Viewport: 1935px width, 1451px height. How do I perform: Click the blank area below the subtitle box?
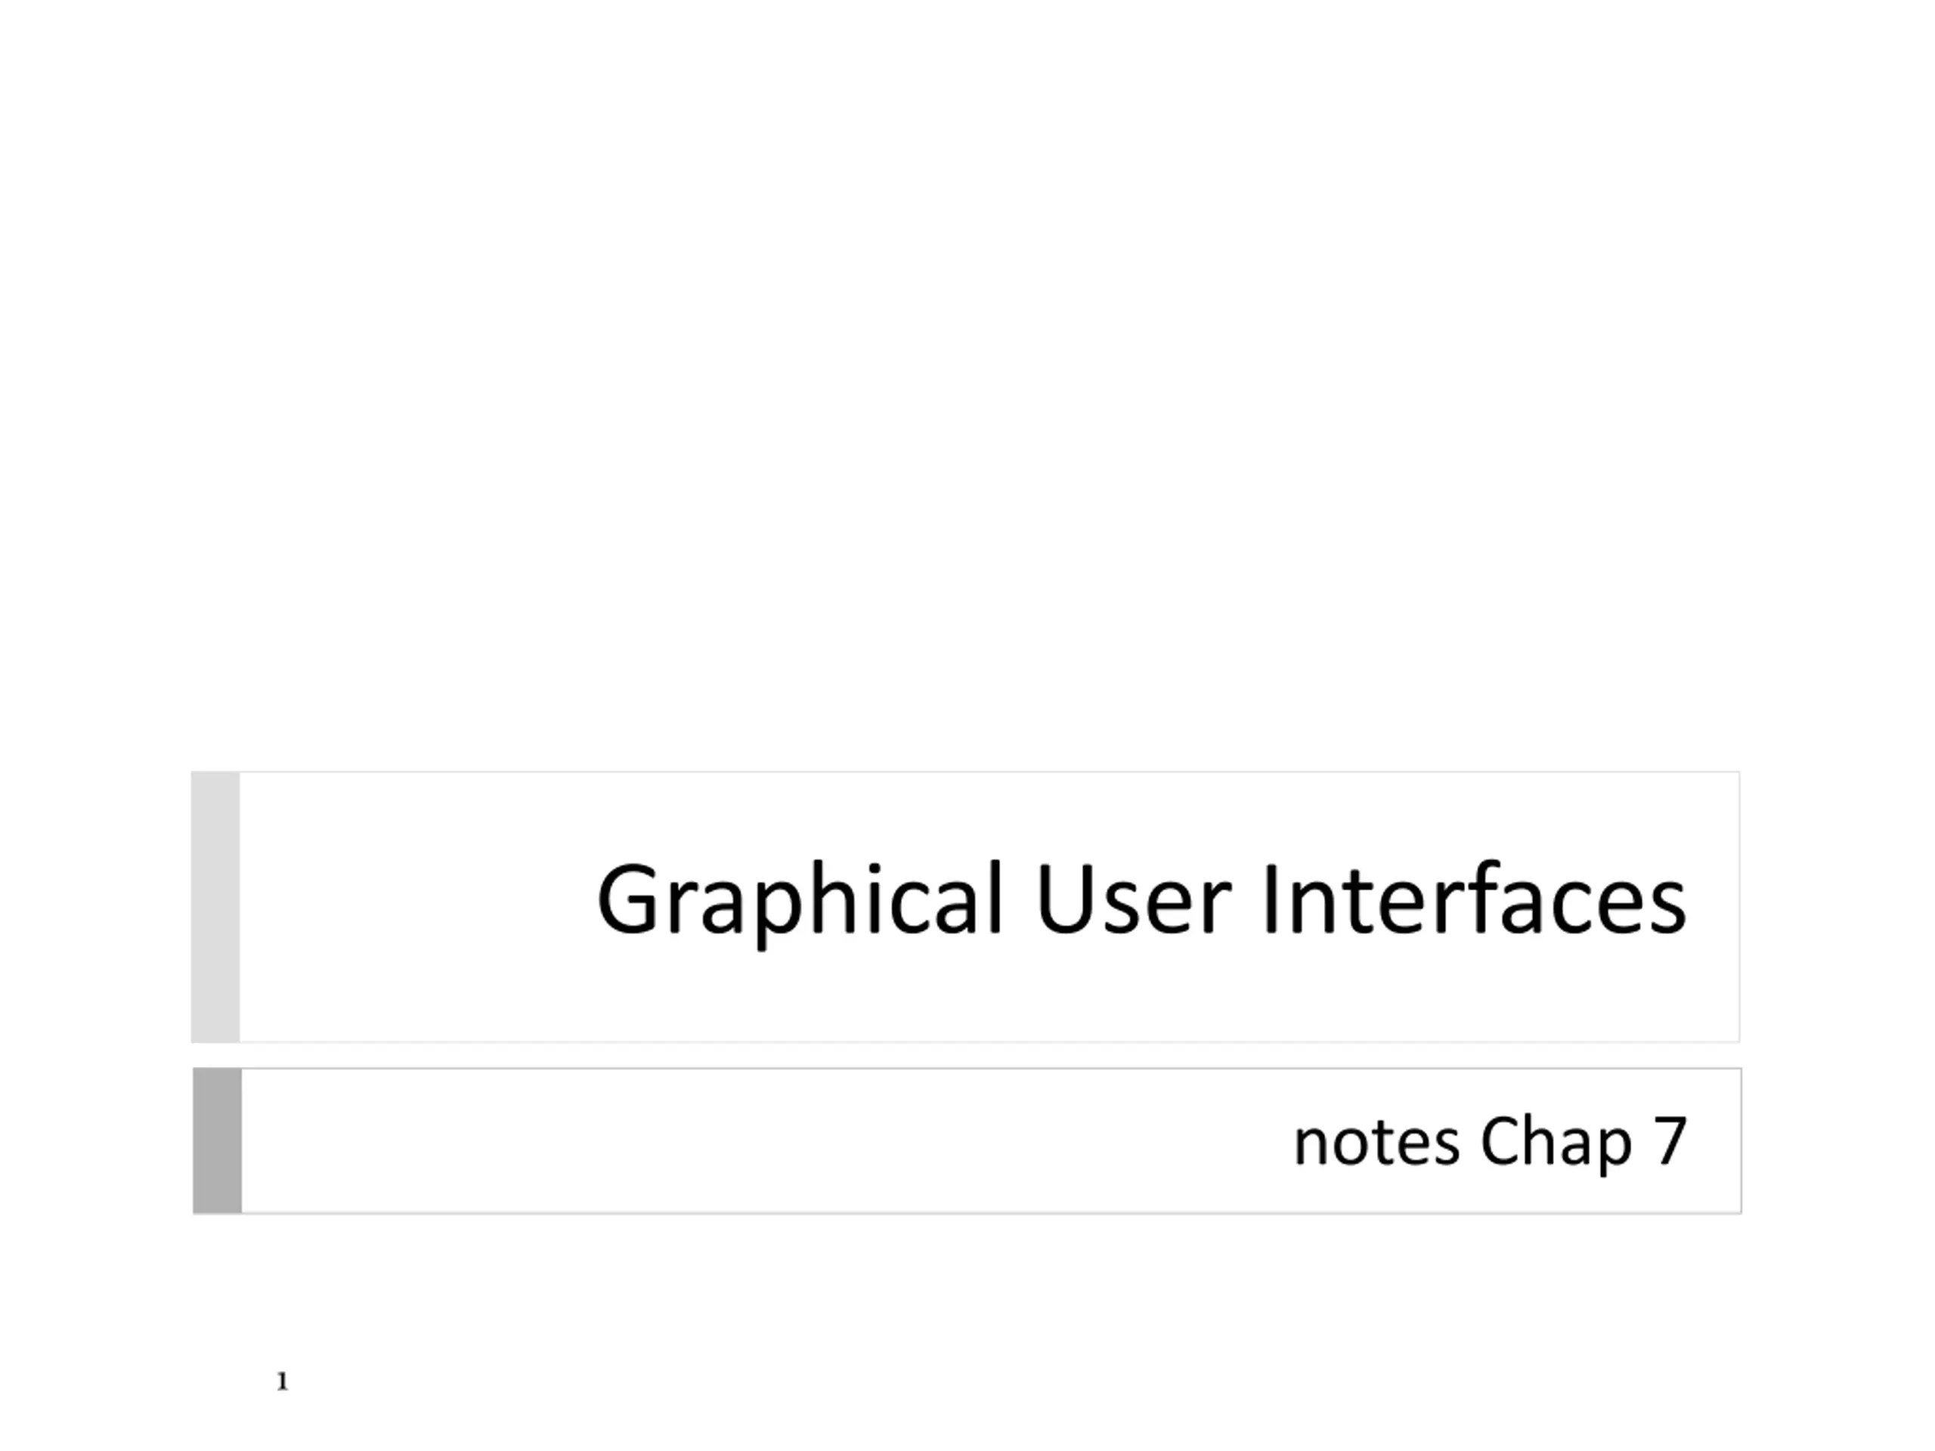pyautogui.click(x=967, y=1312)
